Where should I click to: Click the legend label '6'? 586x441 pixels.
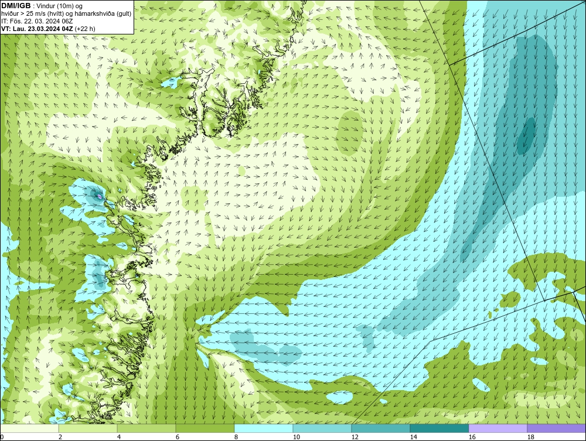tap(178, 437)
